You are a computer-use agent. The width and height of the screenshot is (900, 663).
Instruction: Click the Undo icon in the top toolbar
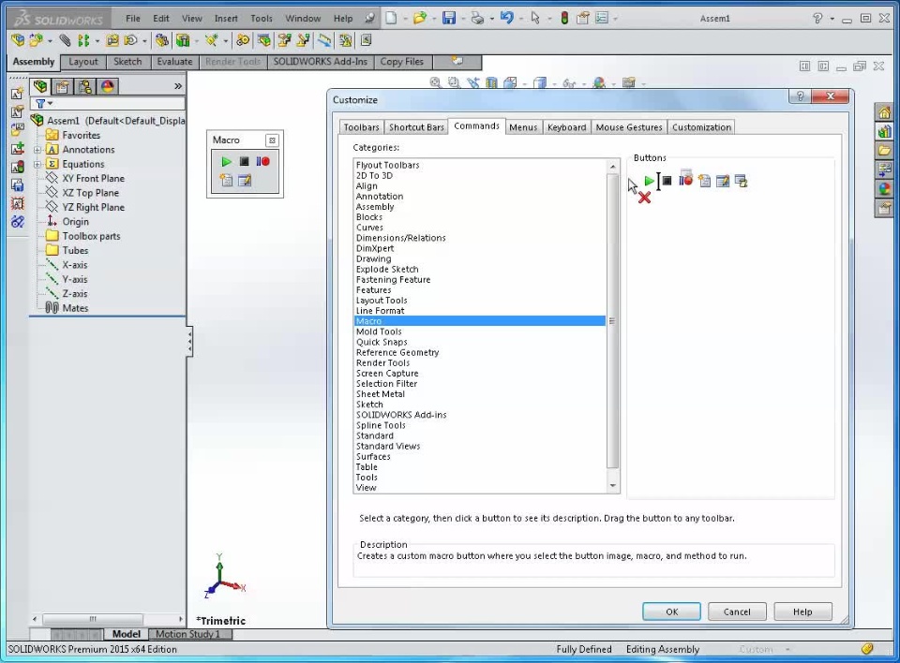point(506,18)
